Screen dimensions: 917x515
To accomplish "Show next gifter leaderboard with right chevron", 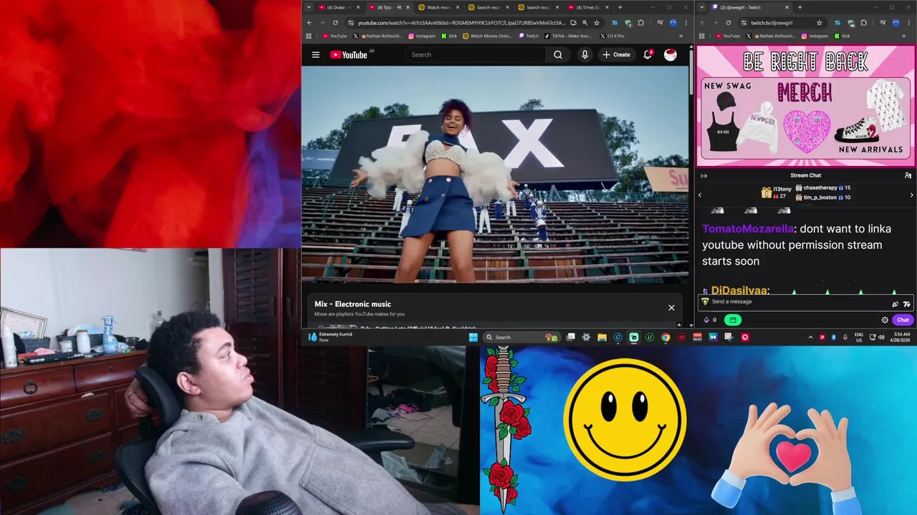I will pos(911,195).
